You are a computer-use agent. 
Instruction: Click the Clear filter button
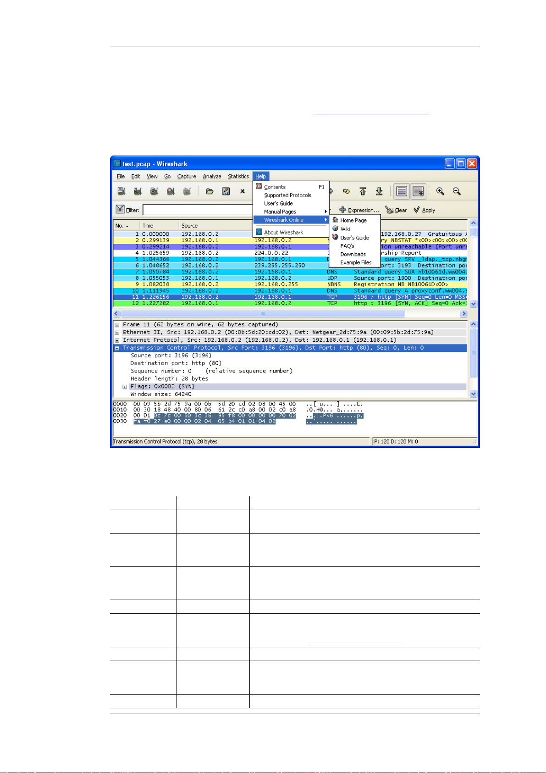(396, 210)
